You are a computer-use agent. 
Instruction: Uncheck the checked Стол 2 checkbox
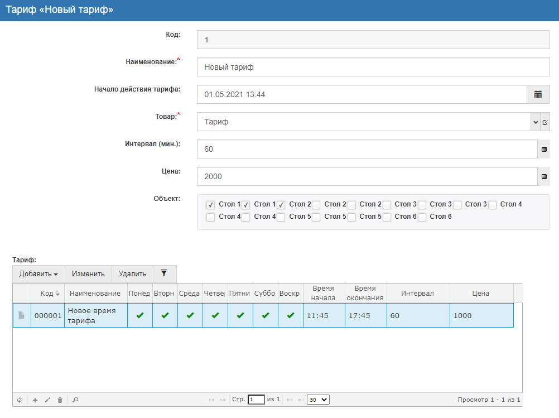tap(281, 205)
